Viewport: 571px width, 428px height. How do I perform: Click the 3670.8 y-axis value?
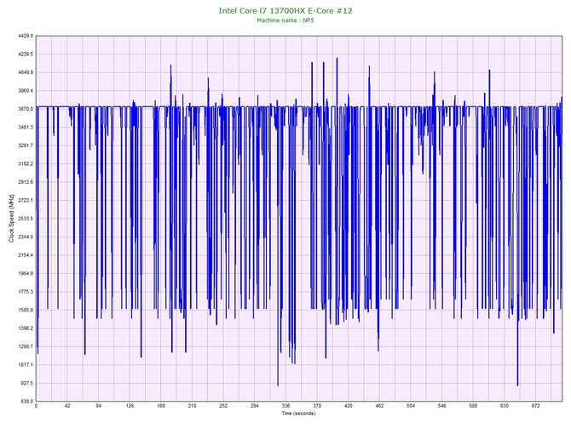[26, 109]
